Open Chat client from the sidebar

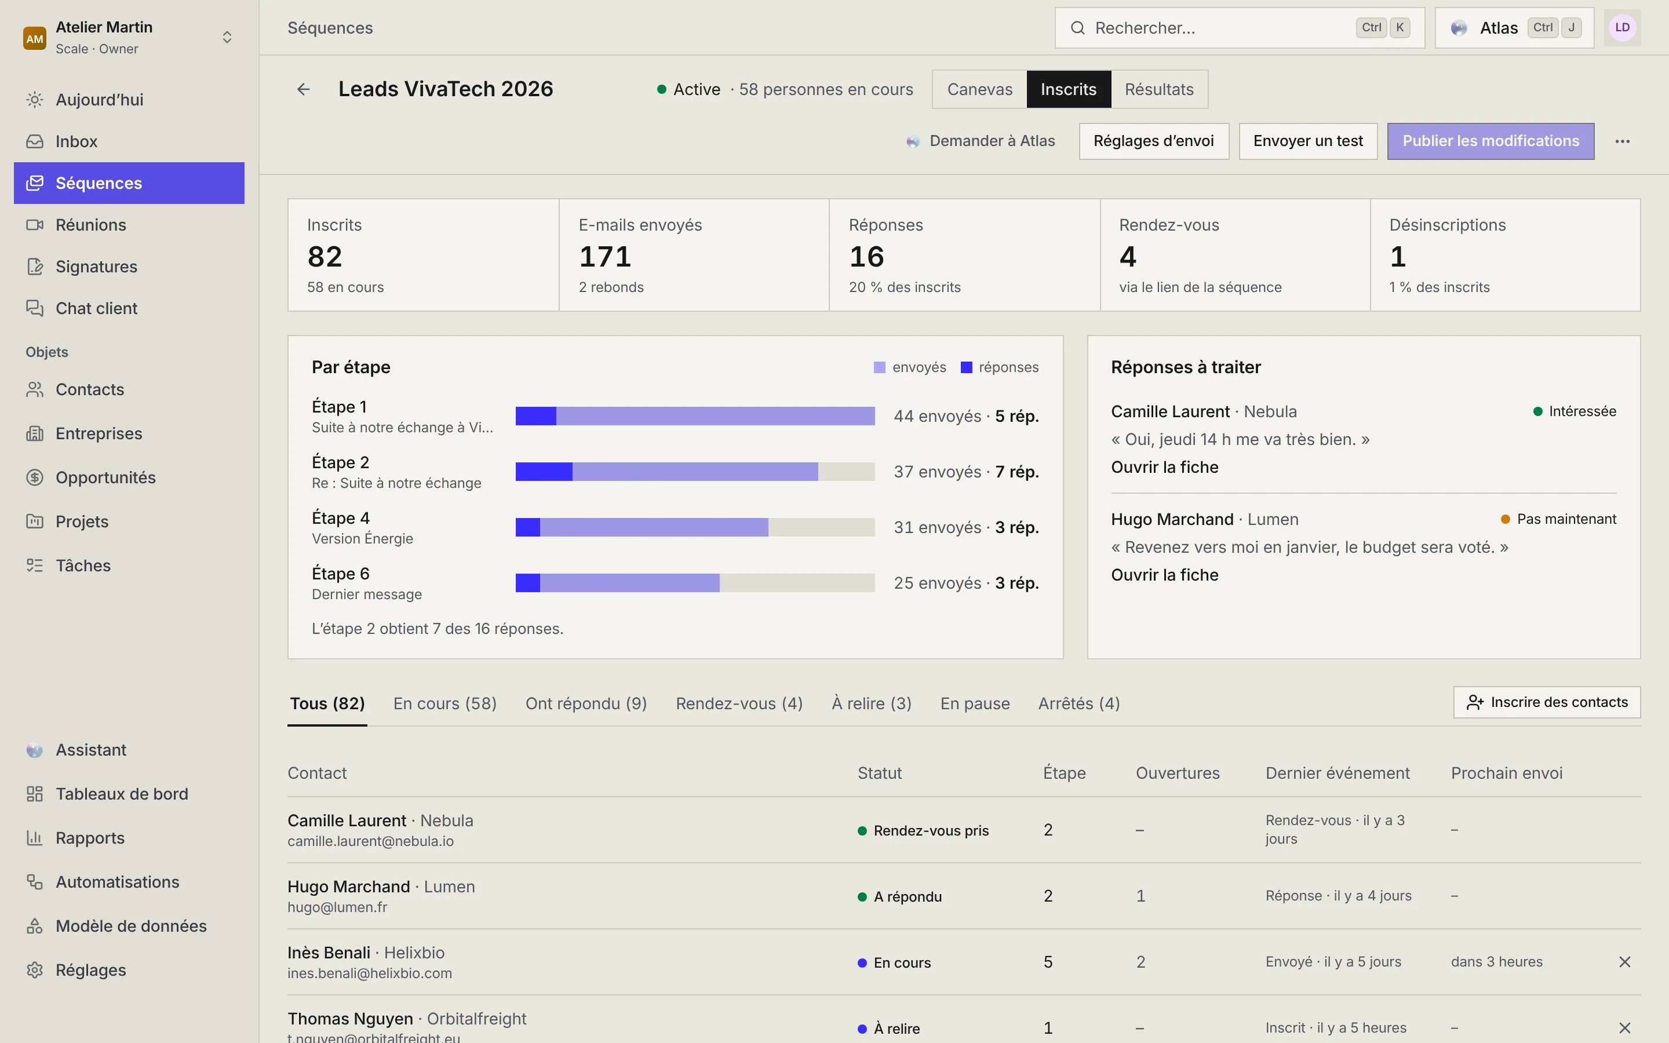[129, 308]
